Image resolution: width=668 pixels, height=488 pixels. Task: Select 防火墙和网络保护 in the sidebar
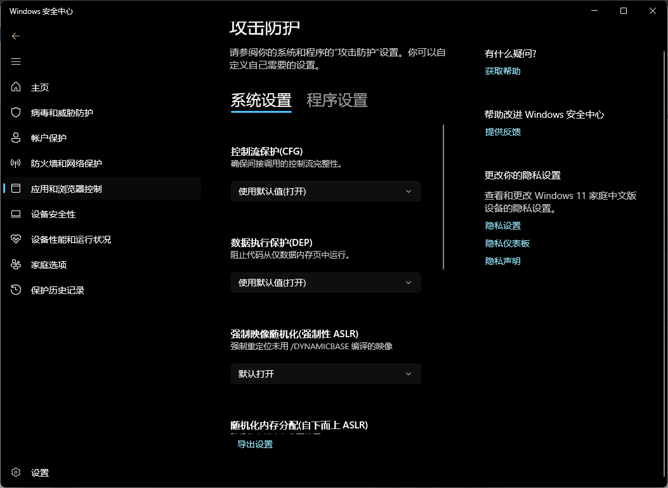(102, 164)
